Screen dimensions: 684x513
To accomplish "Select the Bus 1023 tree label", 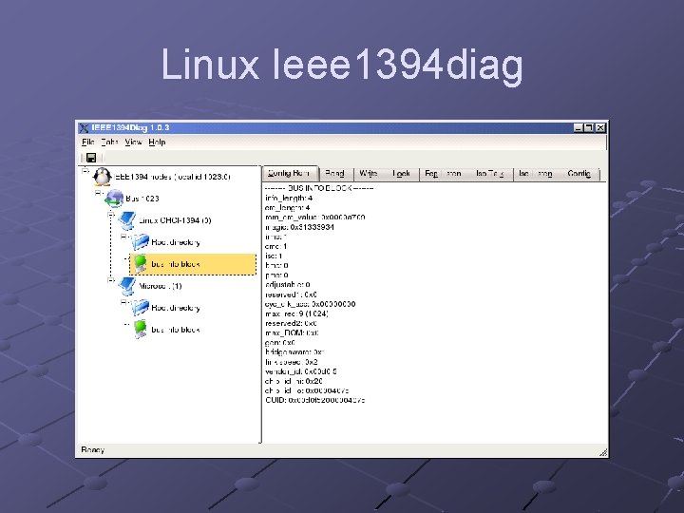I will (142, 199).
